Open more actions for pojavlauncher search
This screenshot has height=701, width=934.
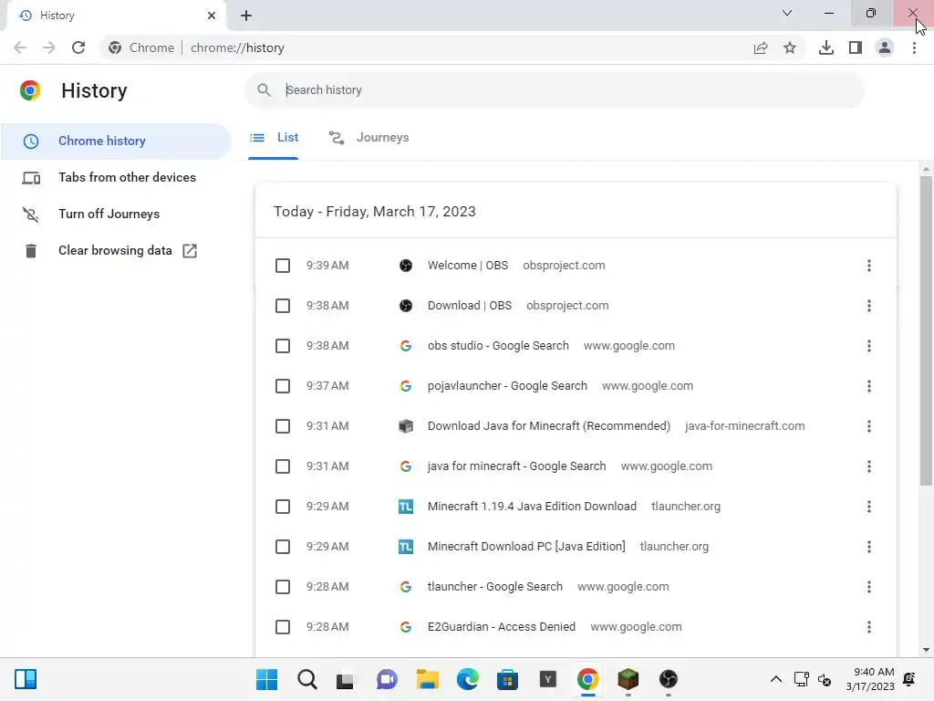[869, 386]
